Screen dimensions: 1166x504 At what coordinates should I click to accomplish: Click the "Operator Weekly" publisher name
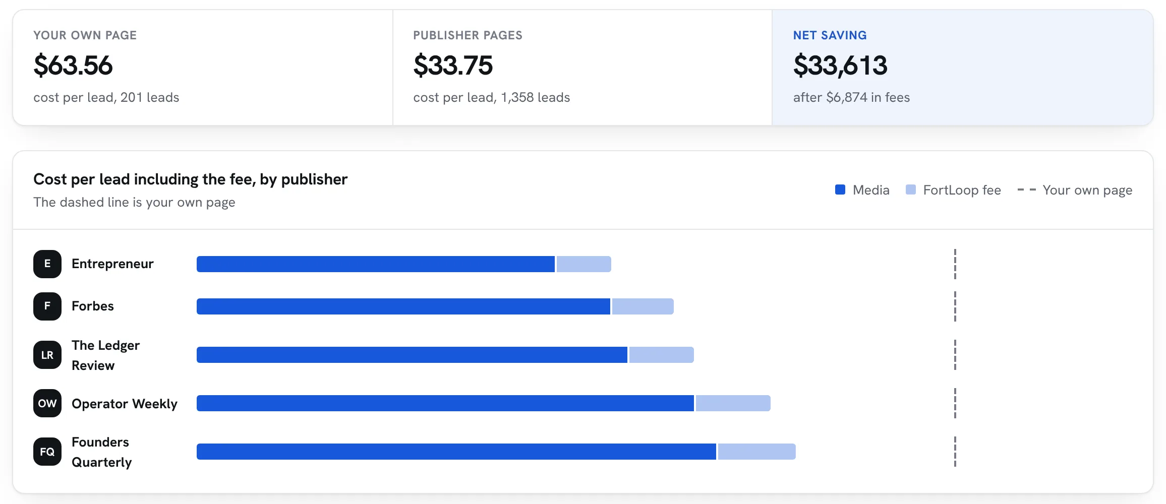(125, 404)
